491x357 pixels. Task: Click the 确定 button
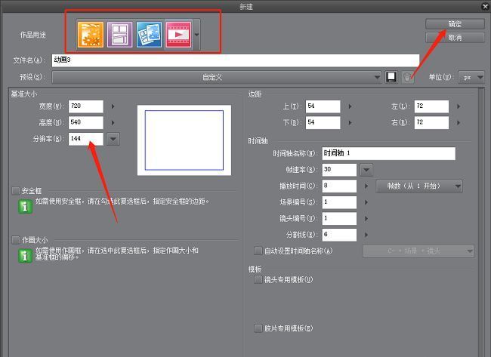click(454, 24)
